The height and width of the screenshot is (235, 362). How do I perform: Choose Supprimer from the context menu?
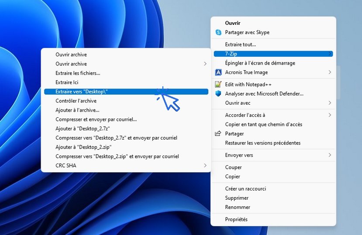tap(273, 198)
